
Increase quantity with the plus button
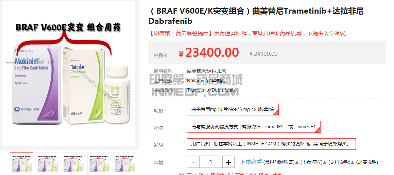228,162
